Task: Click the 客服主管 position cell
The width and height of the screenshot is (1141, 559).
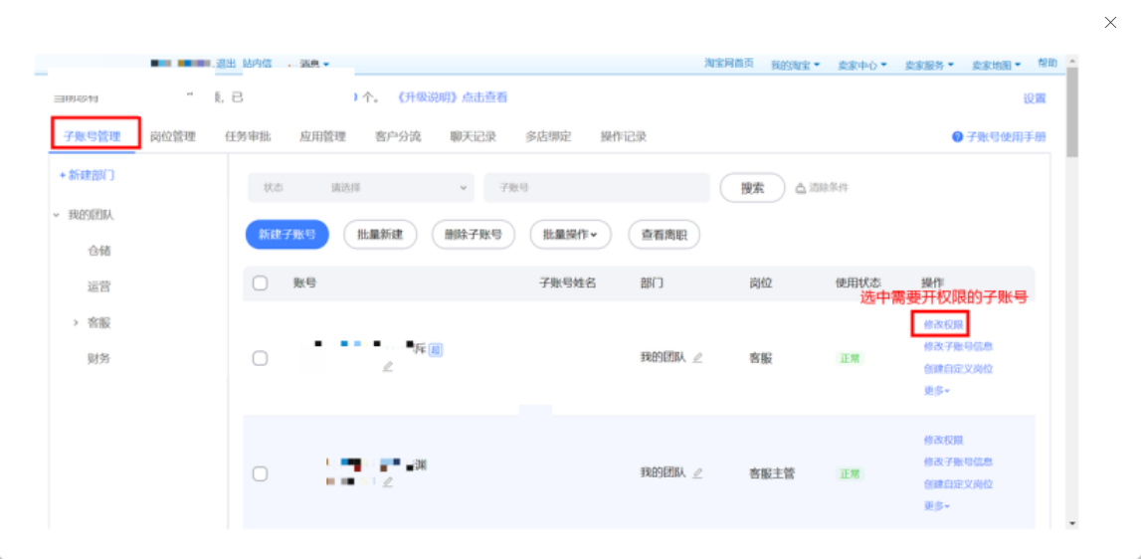Action: click(772, 473)
